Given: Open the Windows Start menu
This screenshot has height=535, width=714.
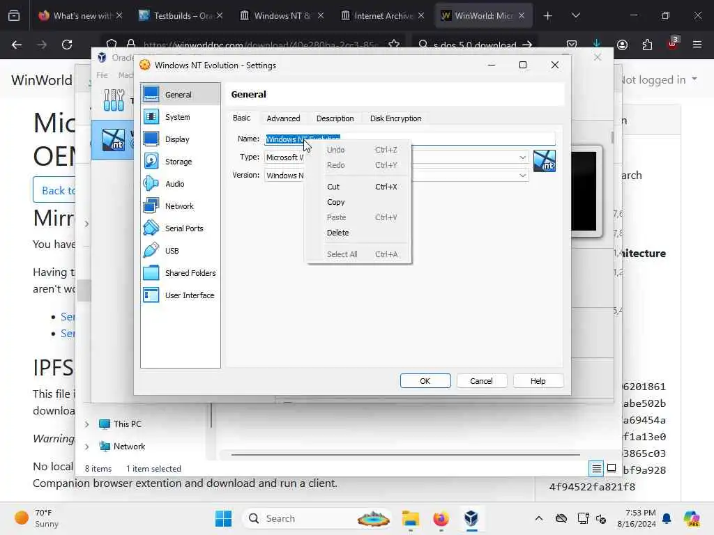Looking at the screenshot, I should coord(223,518).
